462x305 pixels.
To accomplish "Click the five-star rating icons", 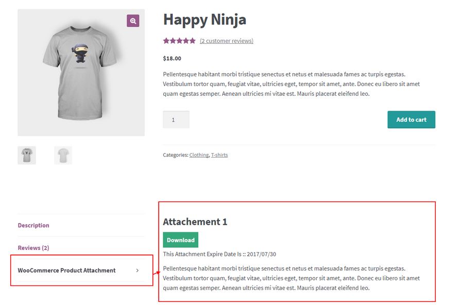I will tap(179, 41).
